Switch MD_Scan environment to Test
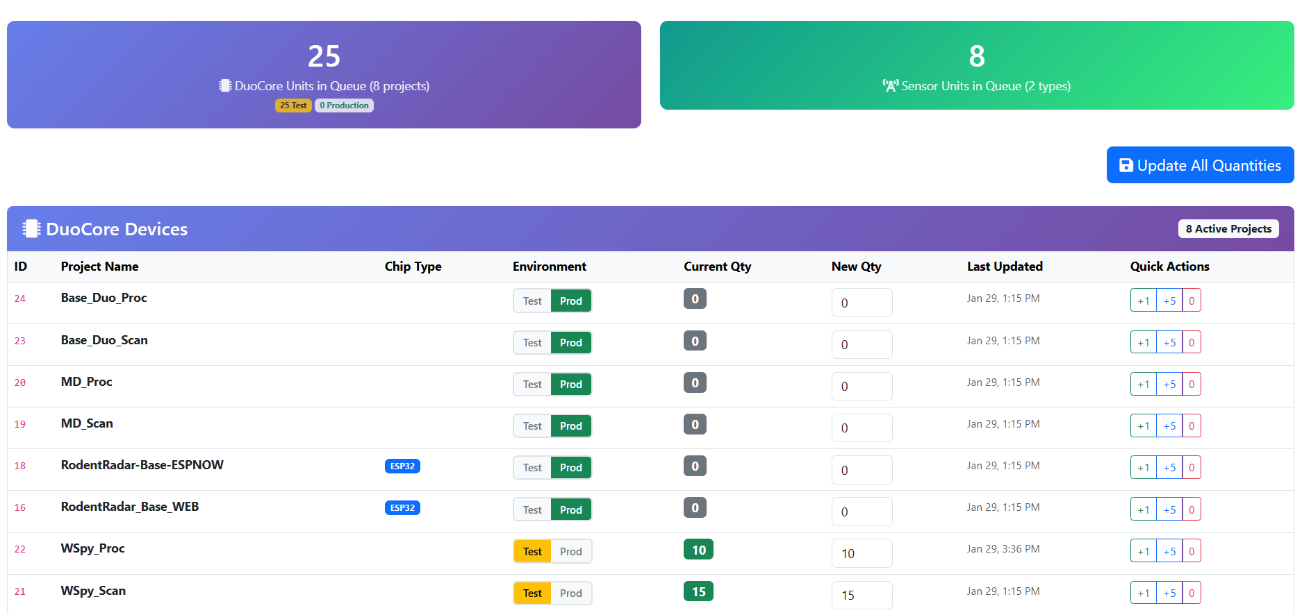The image size is (1302, 615). [x=532, y=426]
